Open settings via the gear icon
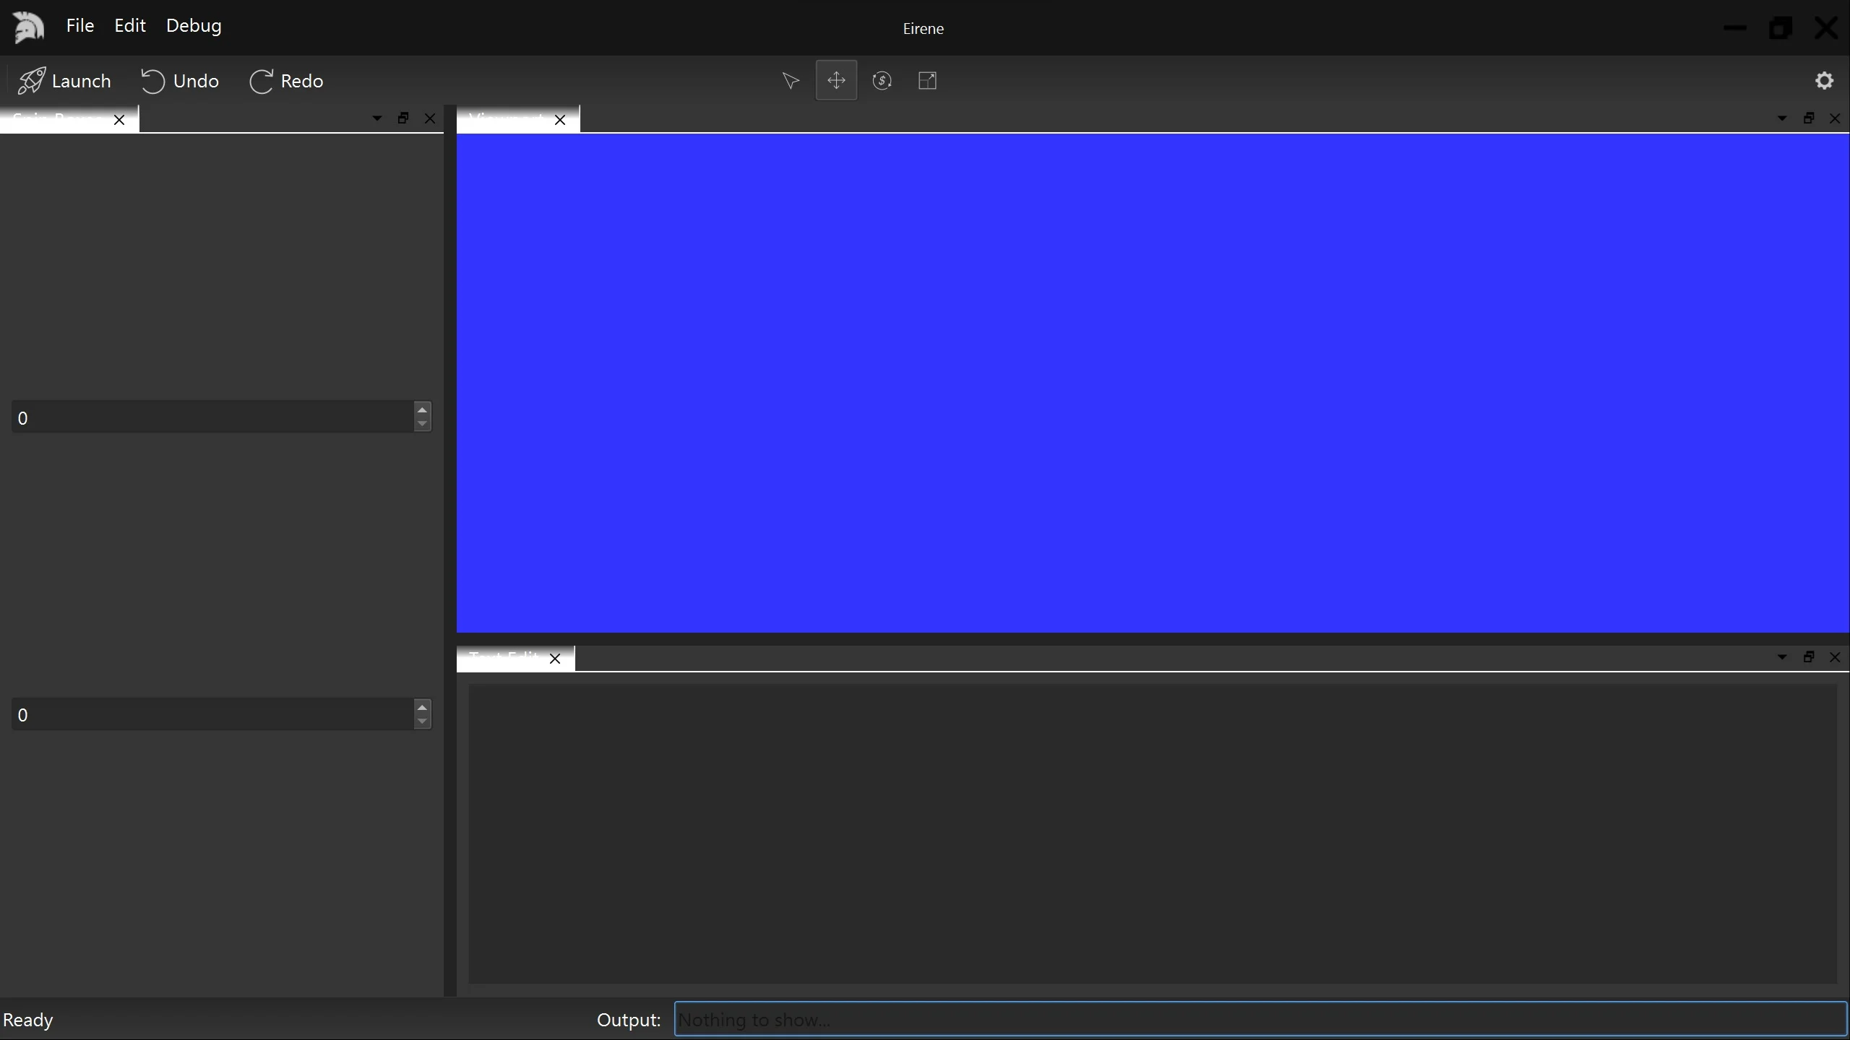Image resolution: width=1850 pixels, height=1040 pixels. pyautogui.click(x=1824, y=81)
